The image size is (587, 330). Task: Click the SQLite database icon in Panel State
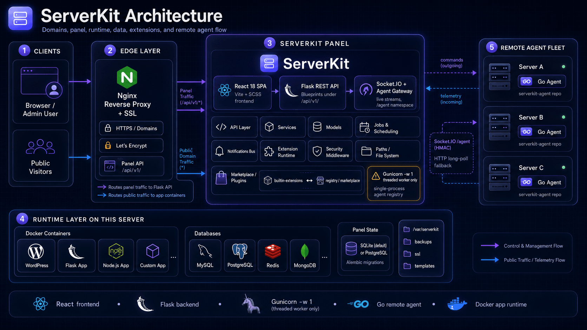[351, 249]
